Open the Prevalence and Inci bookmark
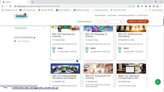The width and height of the screenshot is (164, 92). click(100, 10)
